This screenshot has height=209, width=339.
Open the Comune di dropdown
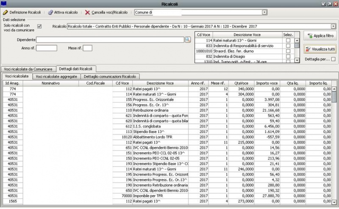point(264,13)
